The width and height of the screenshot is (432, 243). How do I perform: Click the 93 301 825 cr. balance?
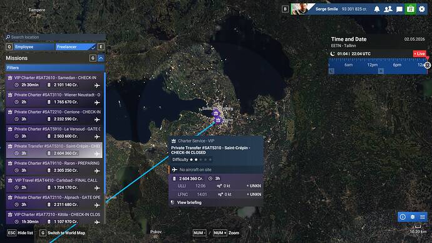point(354,9)
